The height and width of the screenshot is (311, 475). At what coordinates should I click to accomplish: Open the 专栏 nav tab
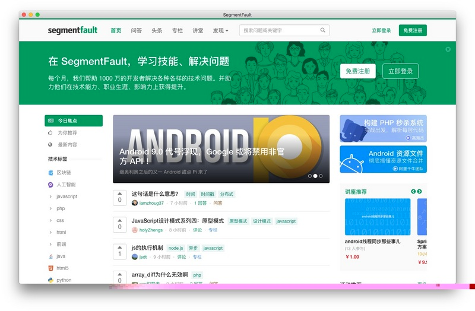[x=178, y=30]
